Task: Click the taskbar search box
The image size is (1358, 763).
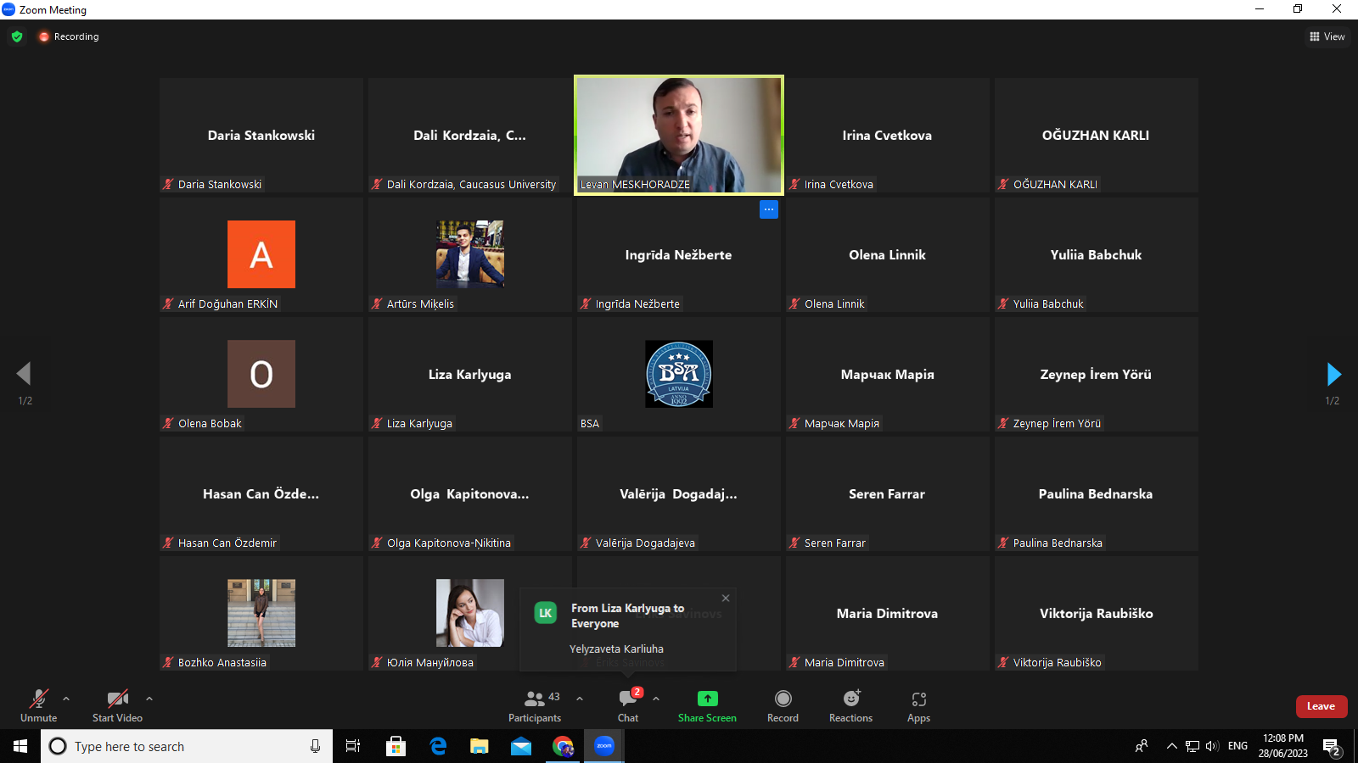Action: 187,746
